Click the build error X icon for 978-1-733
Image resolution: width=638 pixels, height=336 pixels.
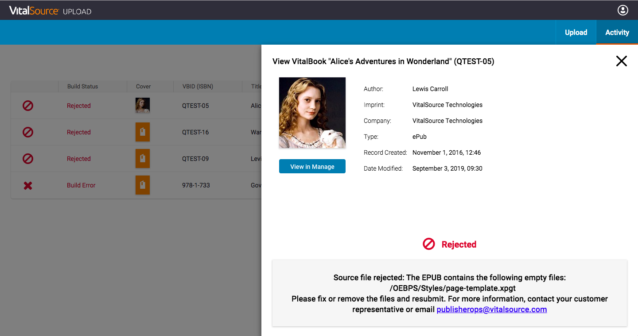point(28,186)
